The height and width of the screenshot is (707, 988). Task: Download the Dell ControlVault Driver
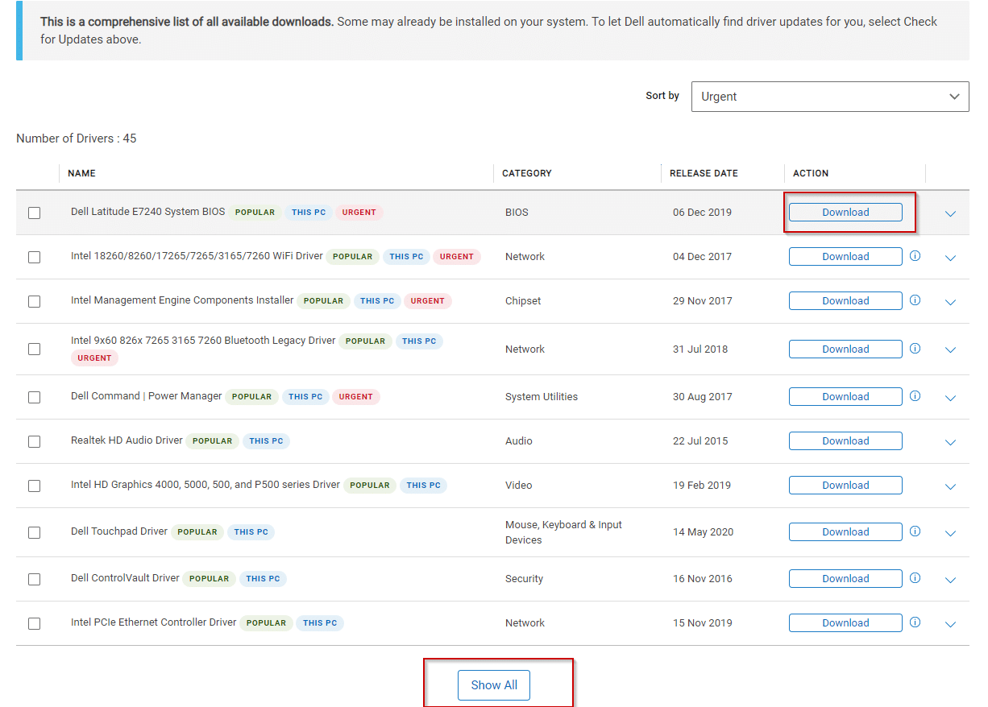coord(845,578)
